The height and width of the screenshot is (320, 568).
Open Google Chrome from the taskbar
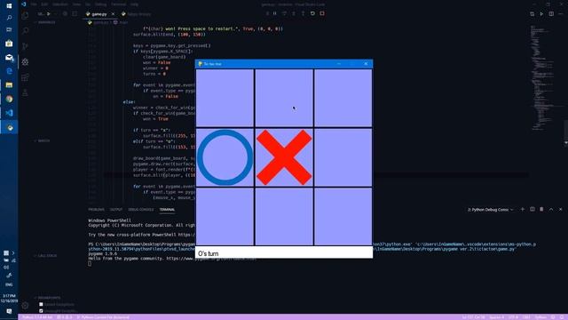point(9,99)
